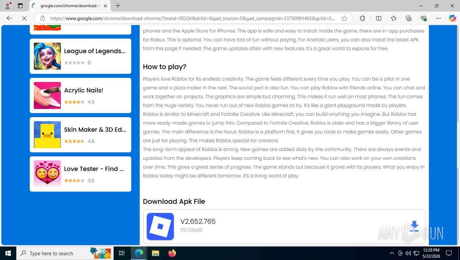Select the V2.652.765 version text
460x260 pixels.
point(198,221)
